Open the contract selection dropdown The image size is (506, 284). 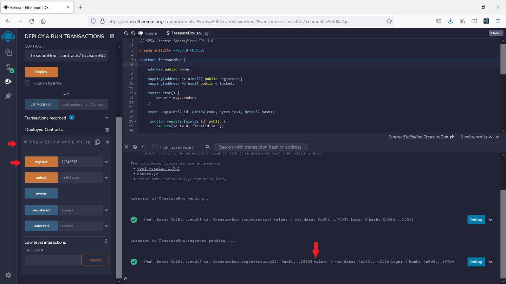pos(66,55)
